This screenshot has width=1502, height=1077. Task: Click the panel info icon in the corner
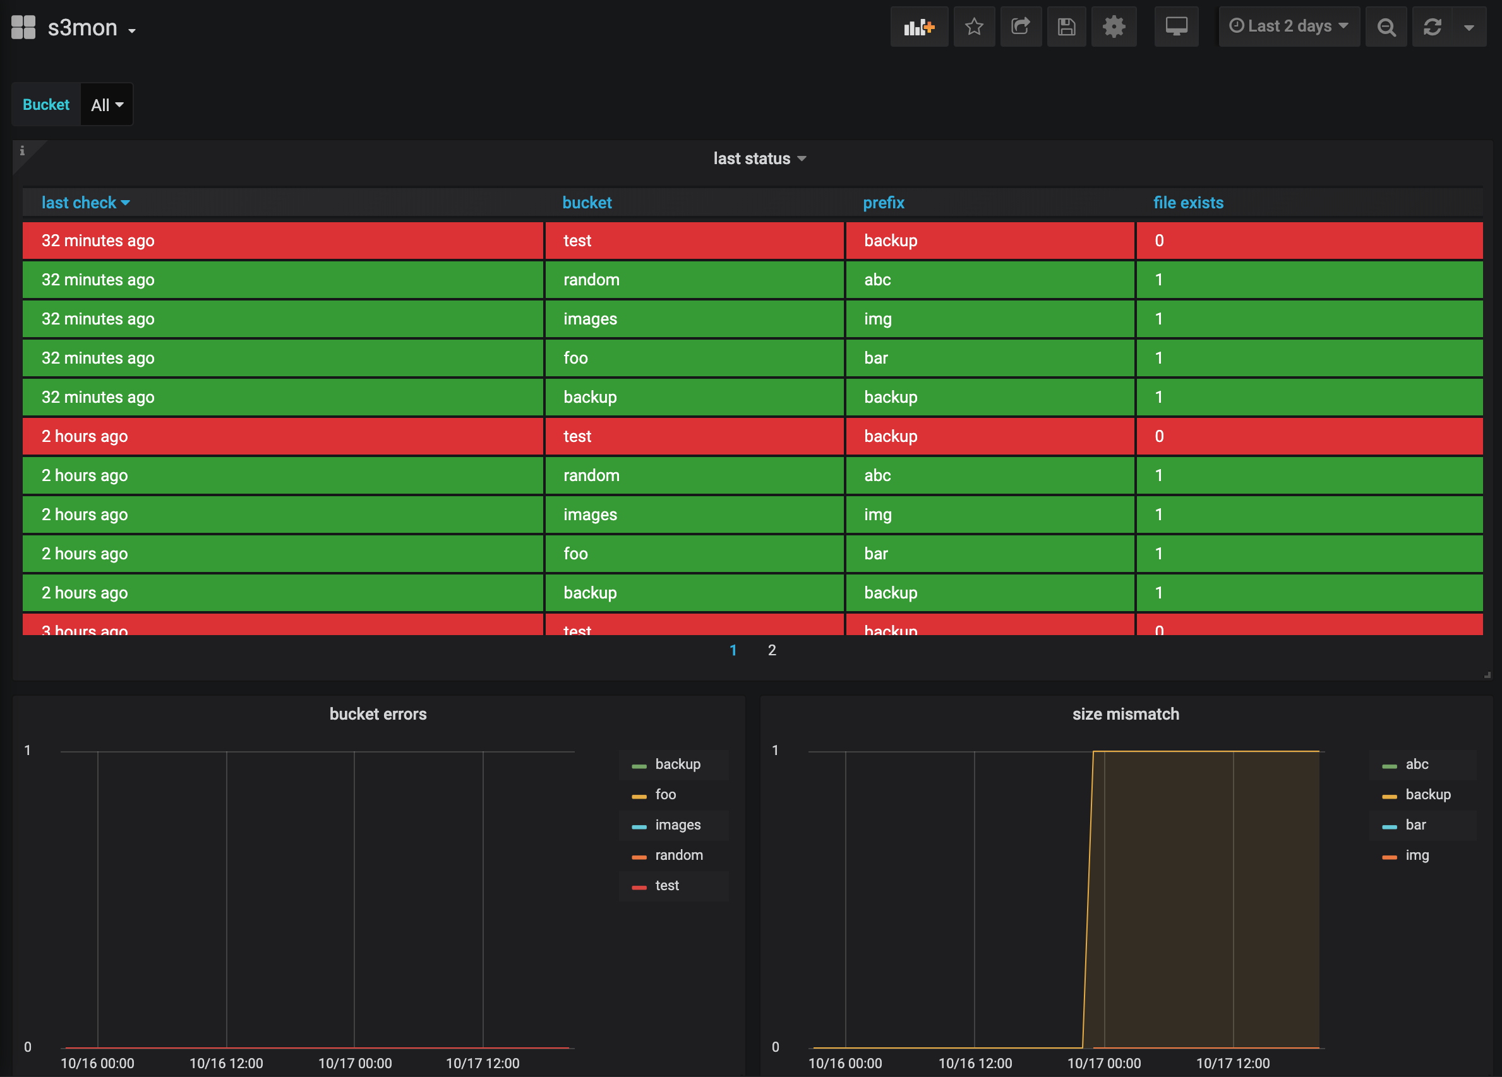coord(22,151)
